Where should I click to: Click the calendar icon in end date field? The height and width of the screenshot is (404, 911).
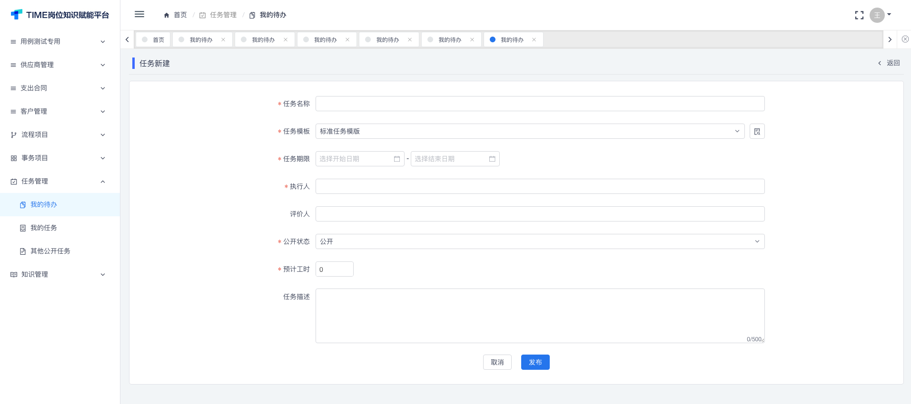492,159
